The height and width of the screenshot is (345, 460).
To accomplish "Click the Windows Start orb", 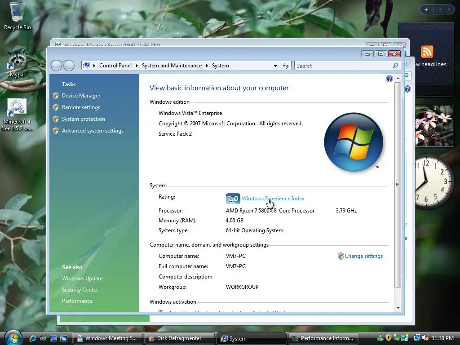I will coord(13,338).
